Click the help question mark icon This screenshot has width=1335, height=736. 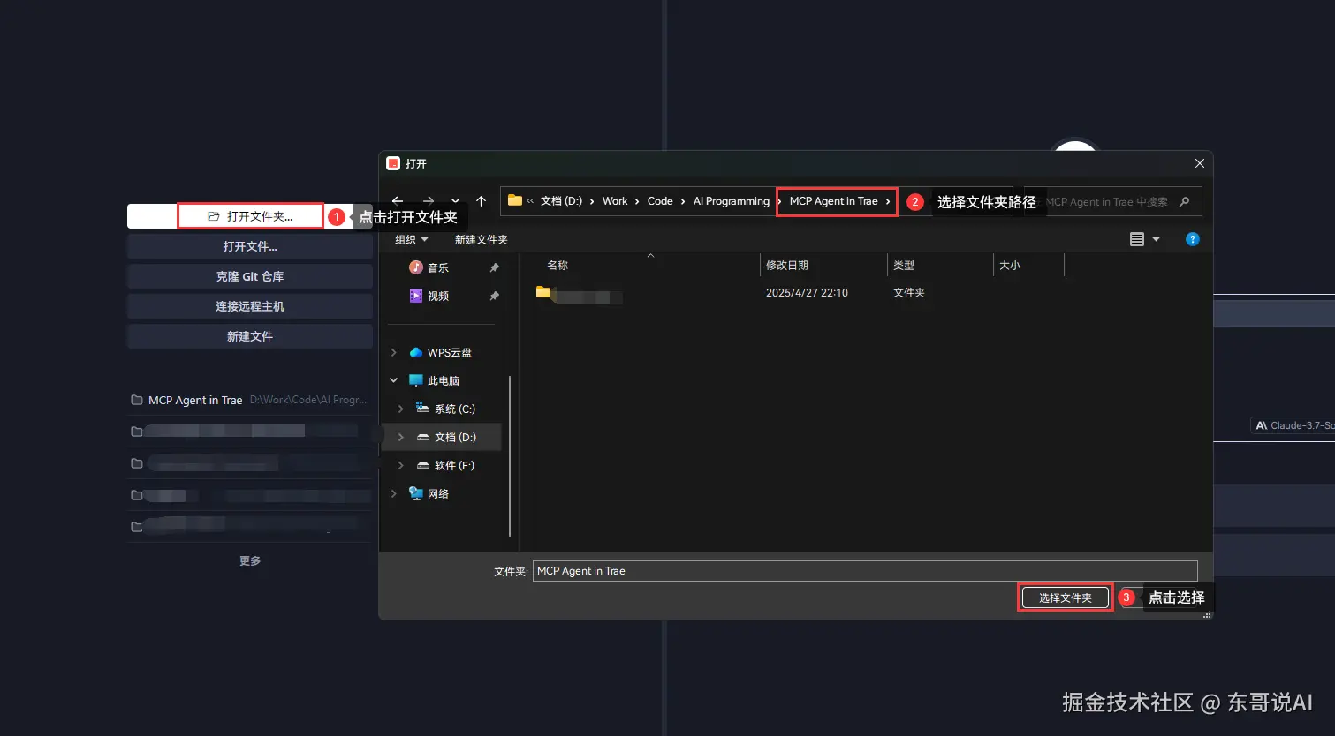click(x=1193, y=239)
